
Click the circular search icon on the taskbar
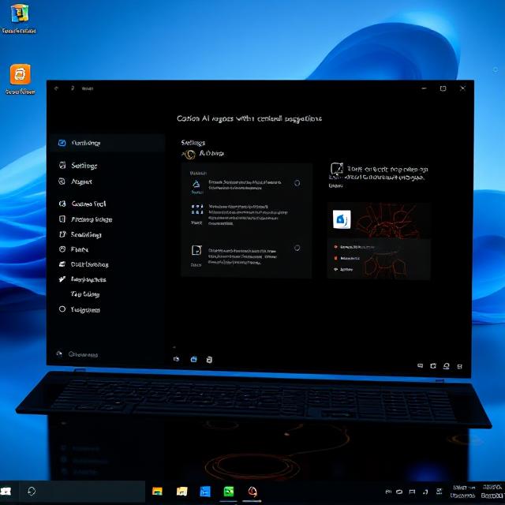(32, 491)
